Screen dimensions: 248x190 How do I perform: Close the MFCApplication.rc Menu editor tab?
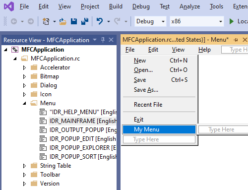pyautogui.click(x=245, y=40)
